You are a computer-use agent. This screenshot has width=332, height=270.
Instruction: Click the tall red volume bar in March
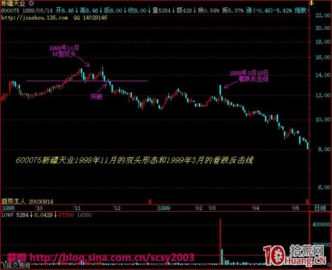coord(220,242)
